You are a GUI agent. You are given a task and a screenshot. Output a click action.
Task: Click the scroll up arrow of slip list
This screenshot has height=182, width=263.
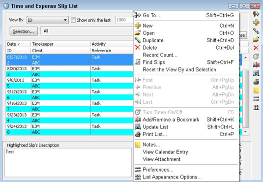point(246,58)
